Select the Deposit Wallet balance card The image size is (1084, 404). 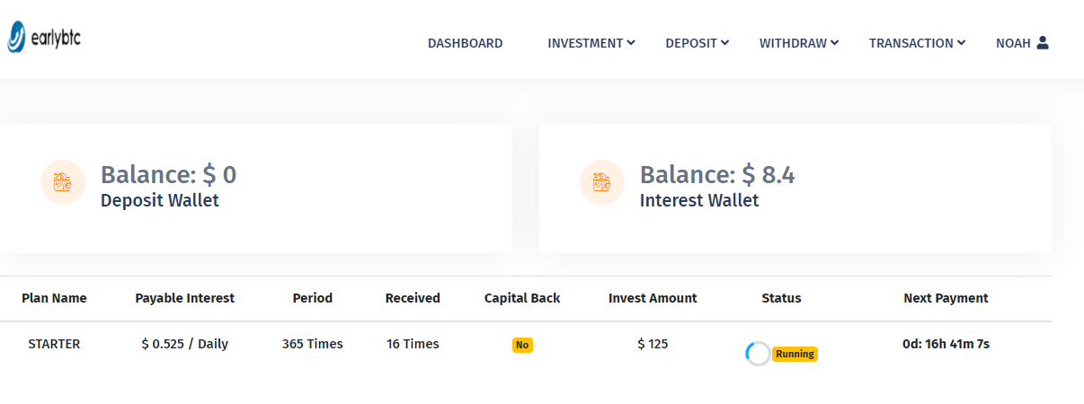(x=255, y=189)
